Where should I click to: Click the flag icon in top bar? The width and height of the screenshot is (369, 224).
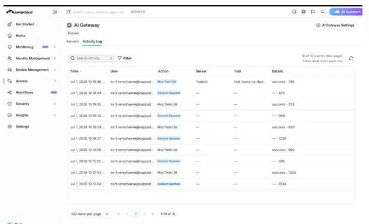(x=313, y=12)
